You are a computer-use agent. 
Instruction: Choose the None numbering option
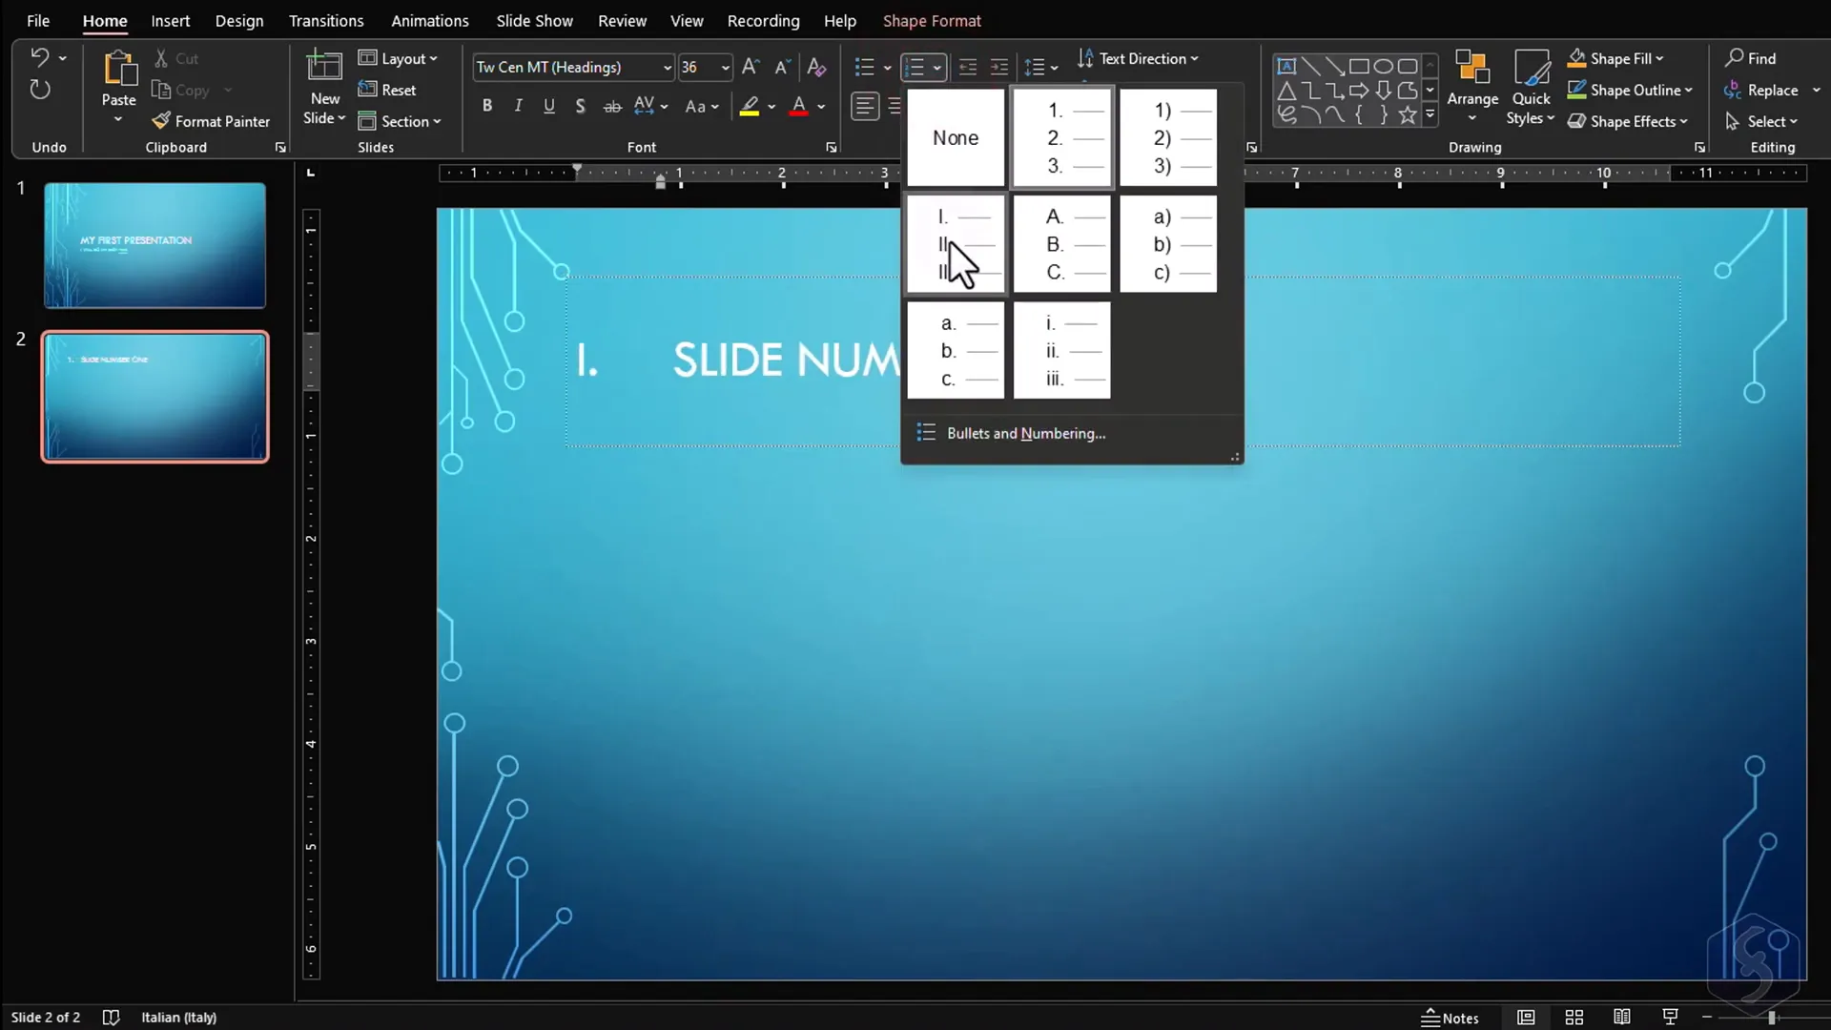pyautogui.click(x=956, y=137)
